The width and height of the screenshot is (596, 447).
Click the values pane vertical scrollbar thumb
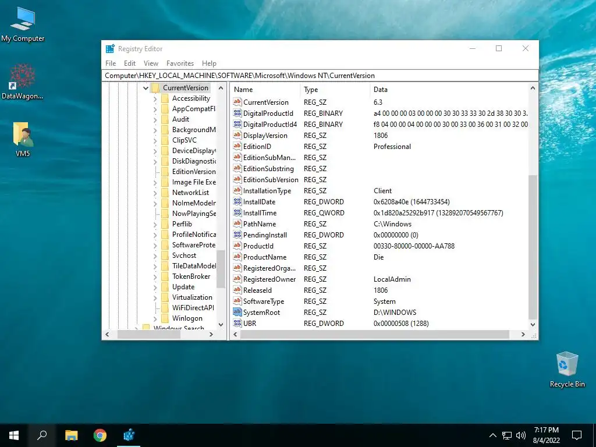tap(533, 247)
